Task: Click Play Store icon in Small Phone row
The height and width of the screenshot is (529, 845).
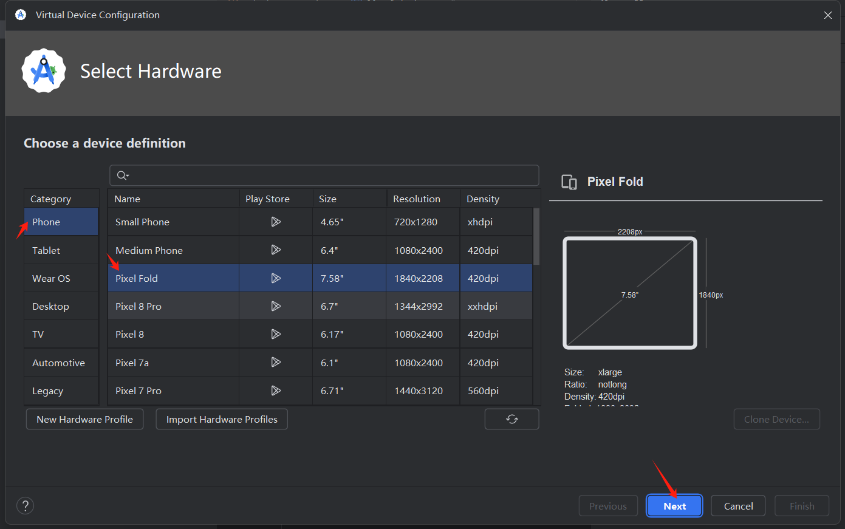Action: [x=276, y=222]
